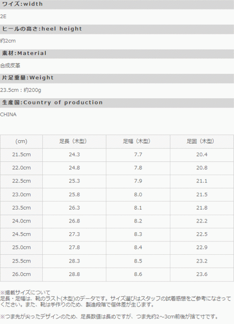The width and height of the screenshot is (234, 324).
Task: Click the 足幅（木型） column header
Action: point(138,141)
